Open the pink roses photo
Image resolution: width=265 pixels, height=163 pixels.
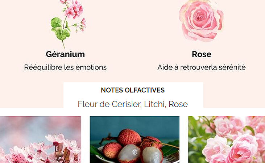227,139
